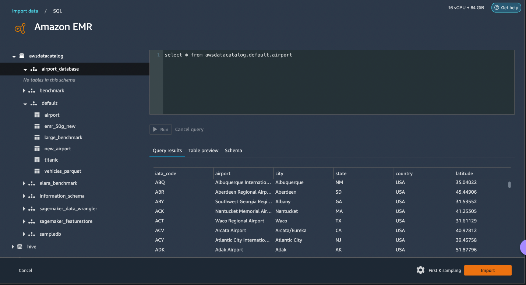Click the elara_benchmark schema icon
Viewport: 526px width, 285px height.
point(32,183)
